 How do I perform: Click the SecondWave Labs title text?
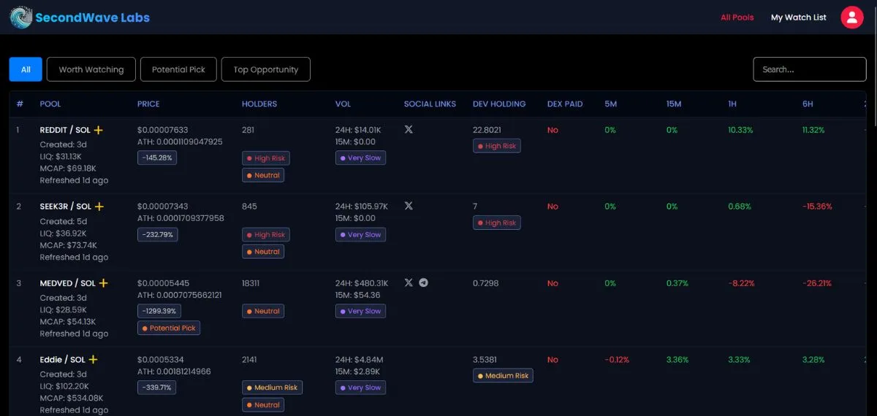pos(93,18)
